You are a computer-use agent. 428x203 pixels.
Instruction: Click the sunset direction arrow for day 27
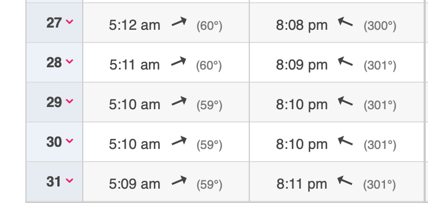click(345, 22)
